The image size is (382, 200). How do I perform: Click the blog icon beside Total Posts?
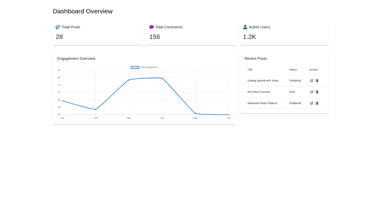point(58,27)
